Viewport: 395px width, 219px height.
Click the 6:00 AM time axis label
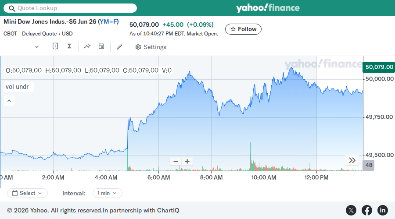click(x=159, y=177)
